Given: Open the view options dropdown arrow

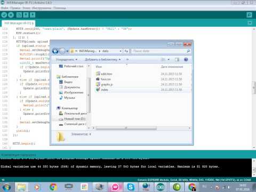Looking at the screenshot, I should 169,59.
